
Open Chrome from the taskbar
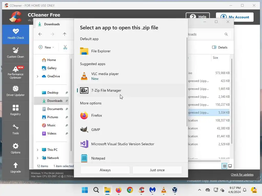coord(130,190)
